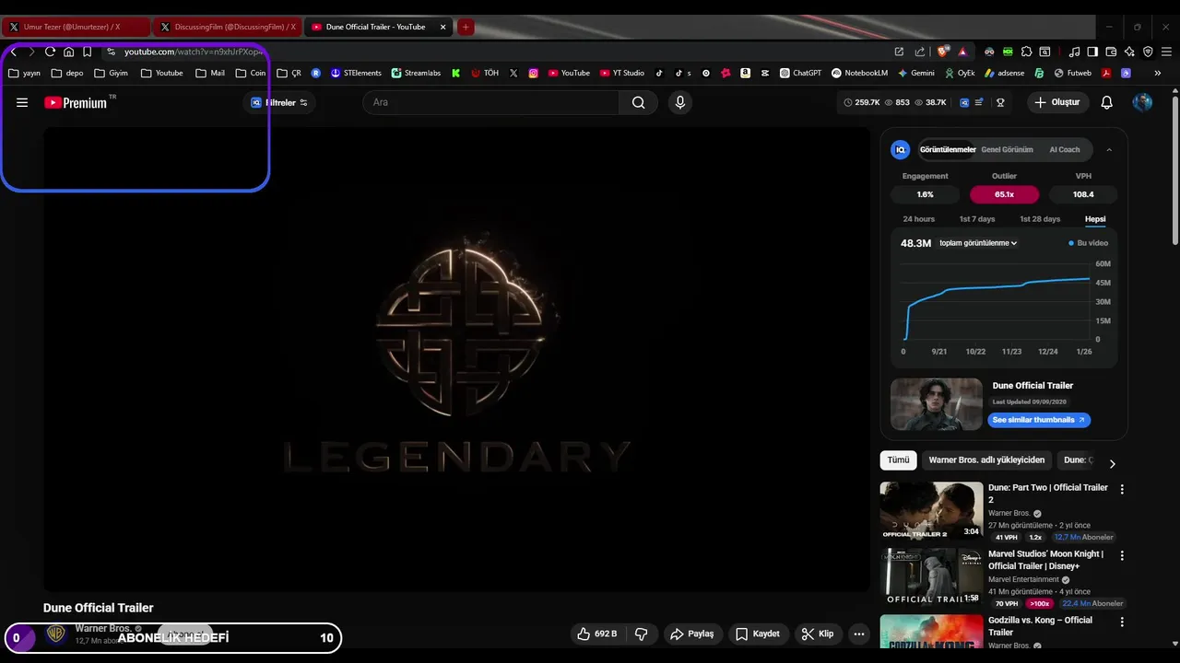Open YouTube notifications bell
This screenshot has width=1180, height=663.
(1106, 102)
